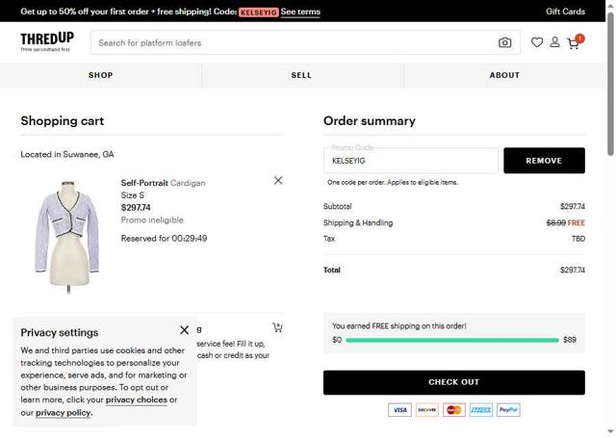Open the shopping cart icon in header

click(x=574, y=42)
